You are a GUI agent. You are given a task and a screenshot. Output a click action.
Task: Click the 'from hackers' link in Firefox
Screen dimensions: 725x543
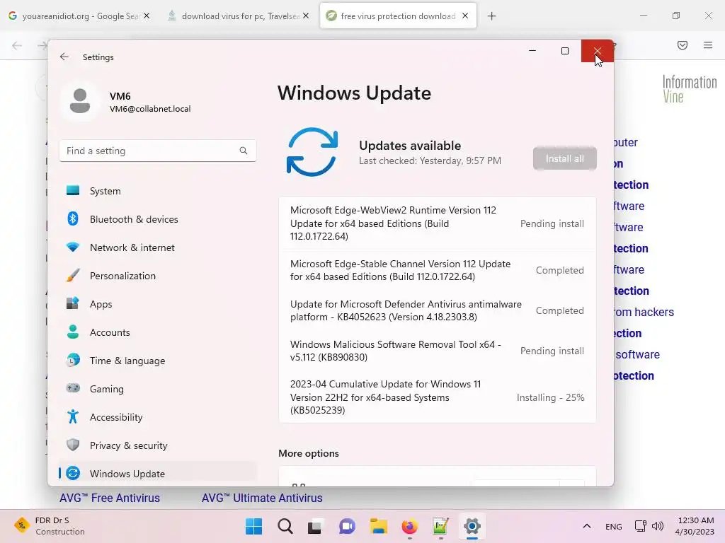click(644, 312)
